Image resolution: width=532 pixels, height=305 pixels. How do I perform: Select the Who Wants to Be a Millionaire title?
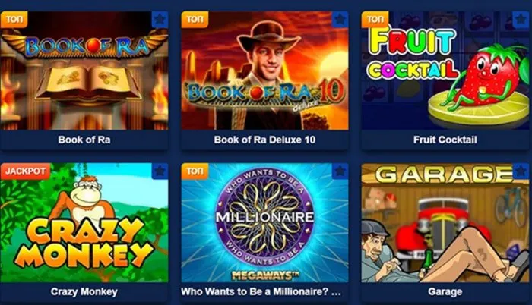tap(261, 291)
